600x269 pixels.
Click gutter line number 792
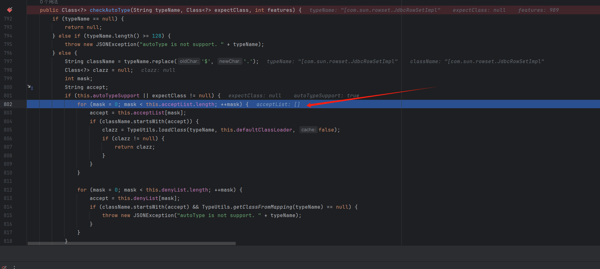[x=8, y=19]
